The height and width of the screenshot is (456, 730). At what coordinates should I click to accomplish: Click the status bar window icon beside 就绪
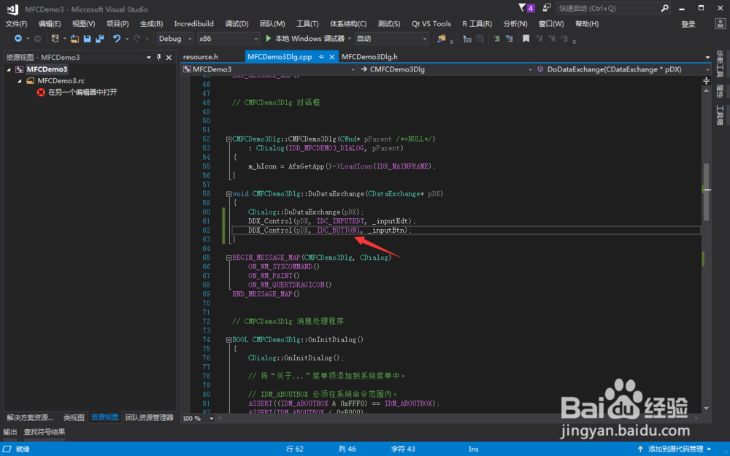click(7, 449)
